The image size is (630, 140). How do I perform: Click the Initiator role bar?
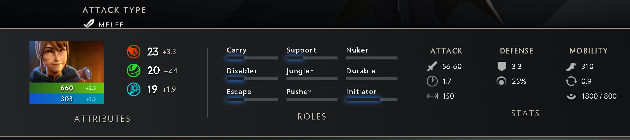coord(372,99)
